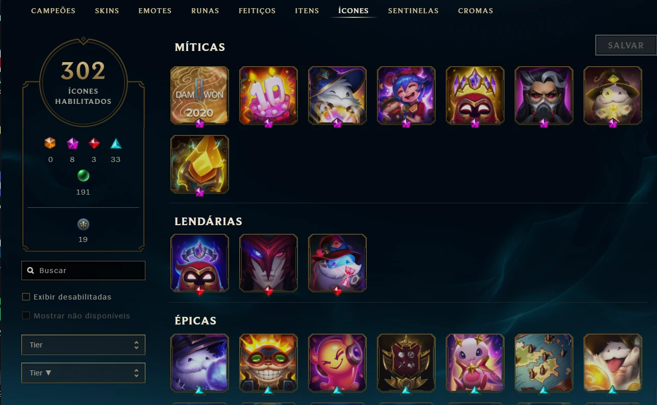Go to the Cromas tab
657x405 pixels.
pyautogui.click(x=475, y=11)
